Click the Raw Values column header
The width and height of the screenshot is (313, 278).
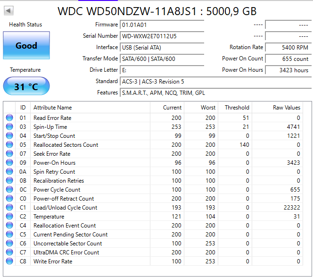278,108
